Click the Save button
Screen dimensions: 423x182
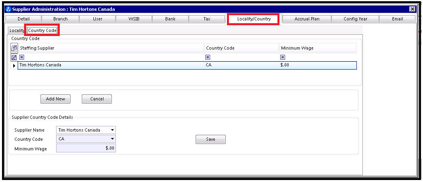tap(210, 139)
